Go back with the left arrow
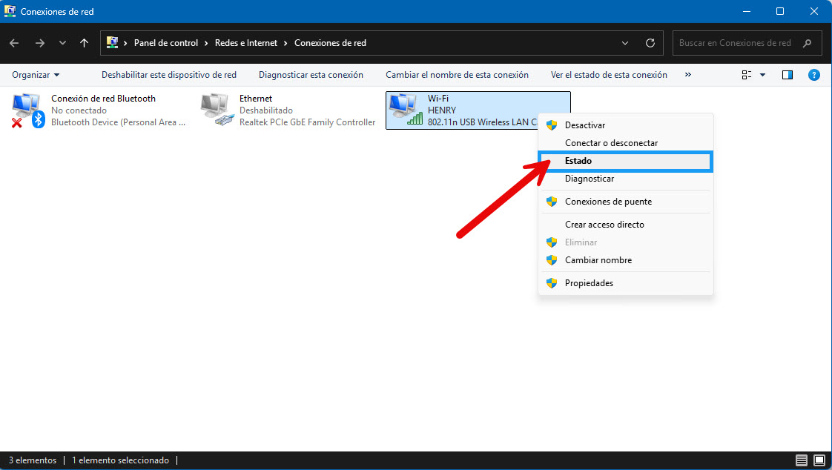This screenshot has height=470, width=832. coord(14,43)
